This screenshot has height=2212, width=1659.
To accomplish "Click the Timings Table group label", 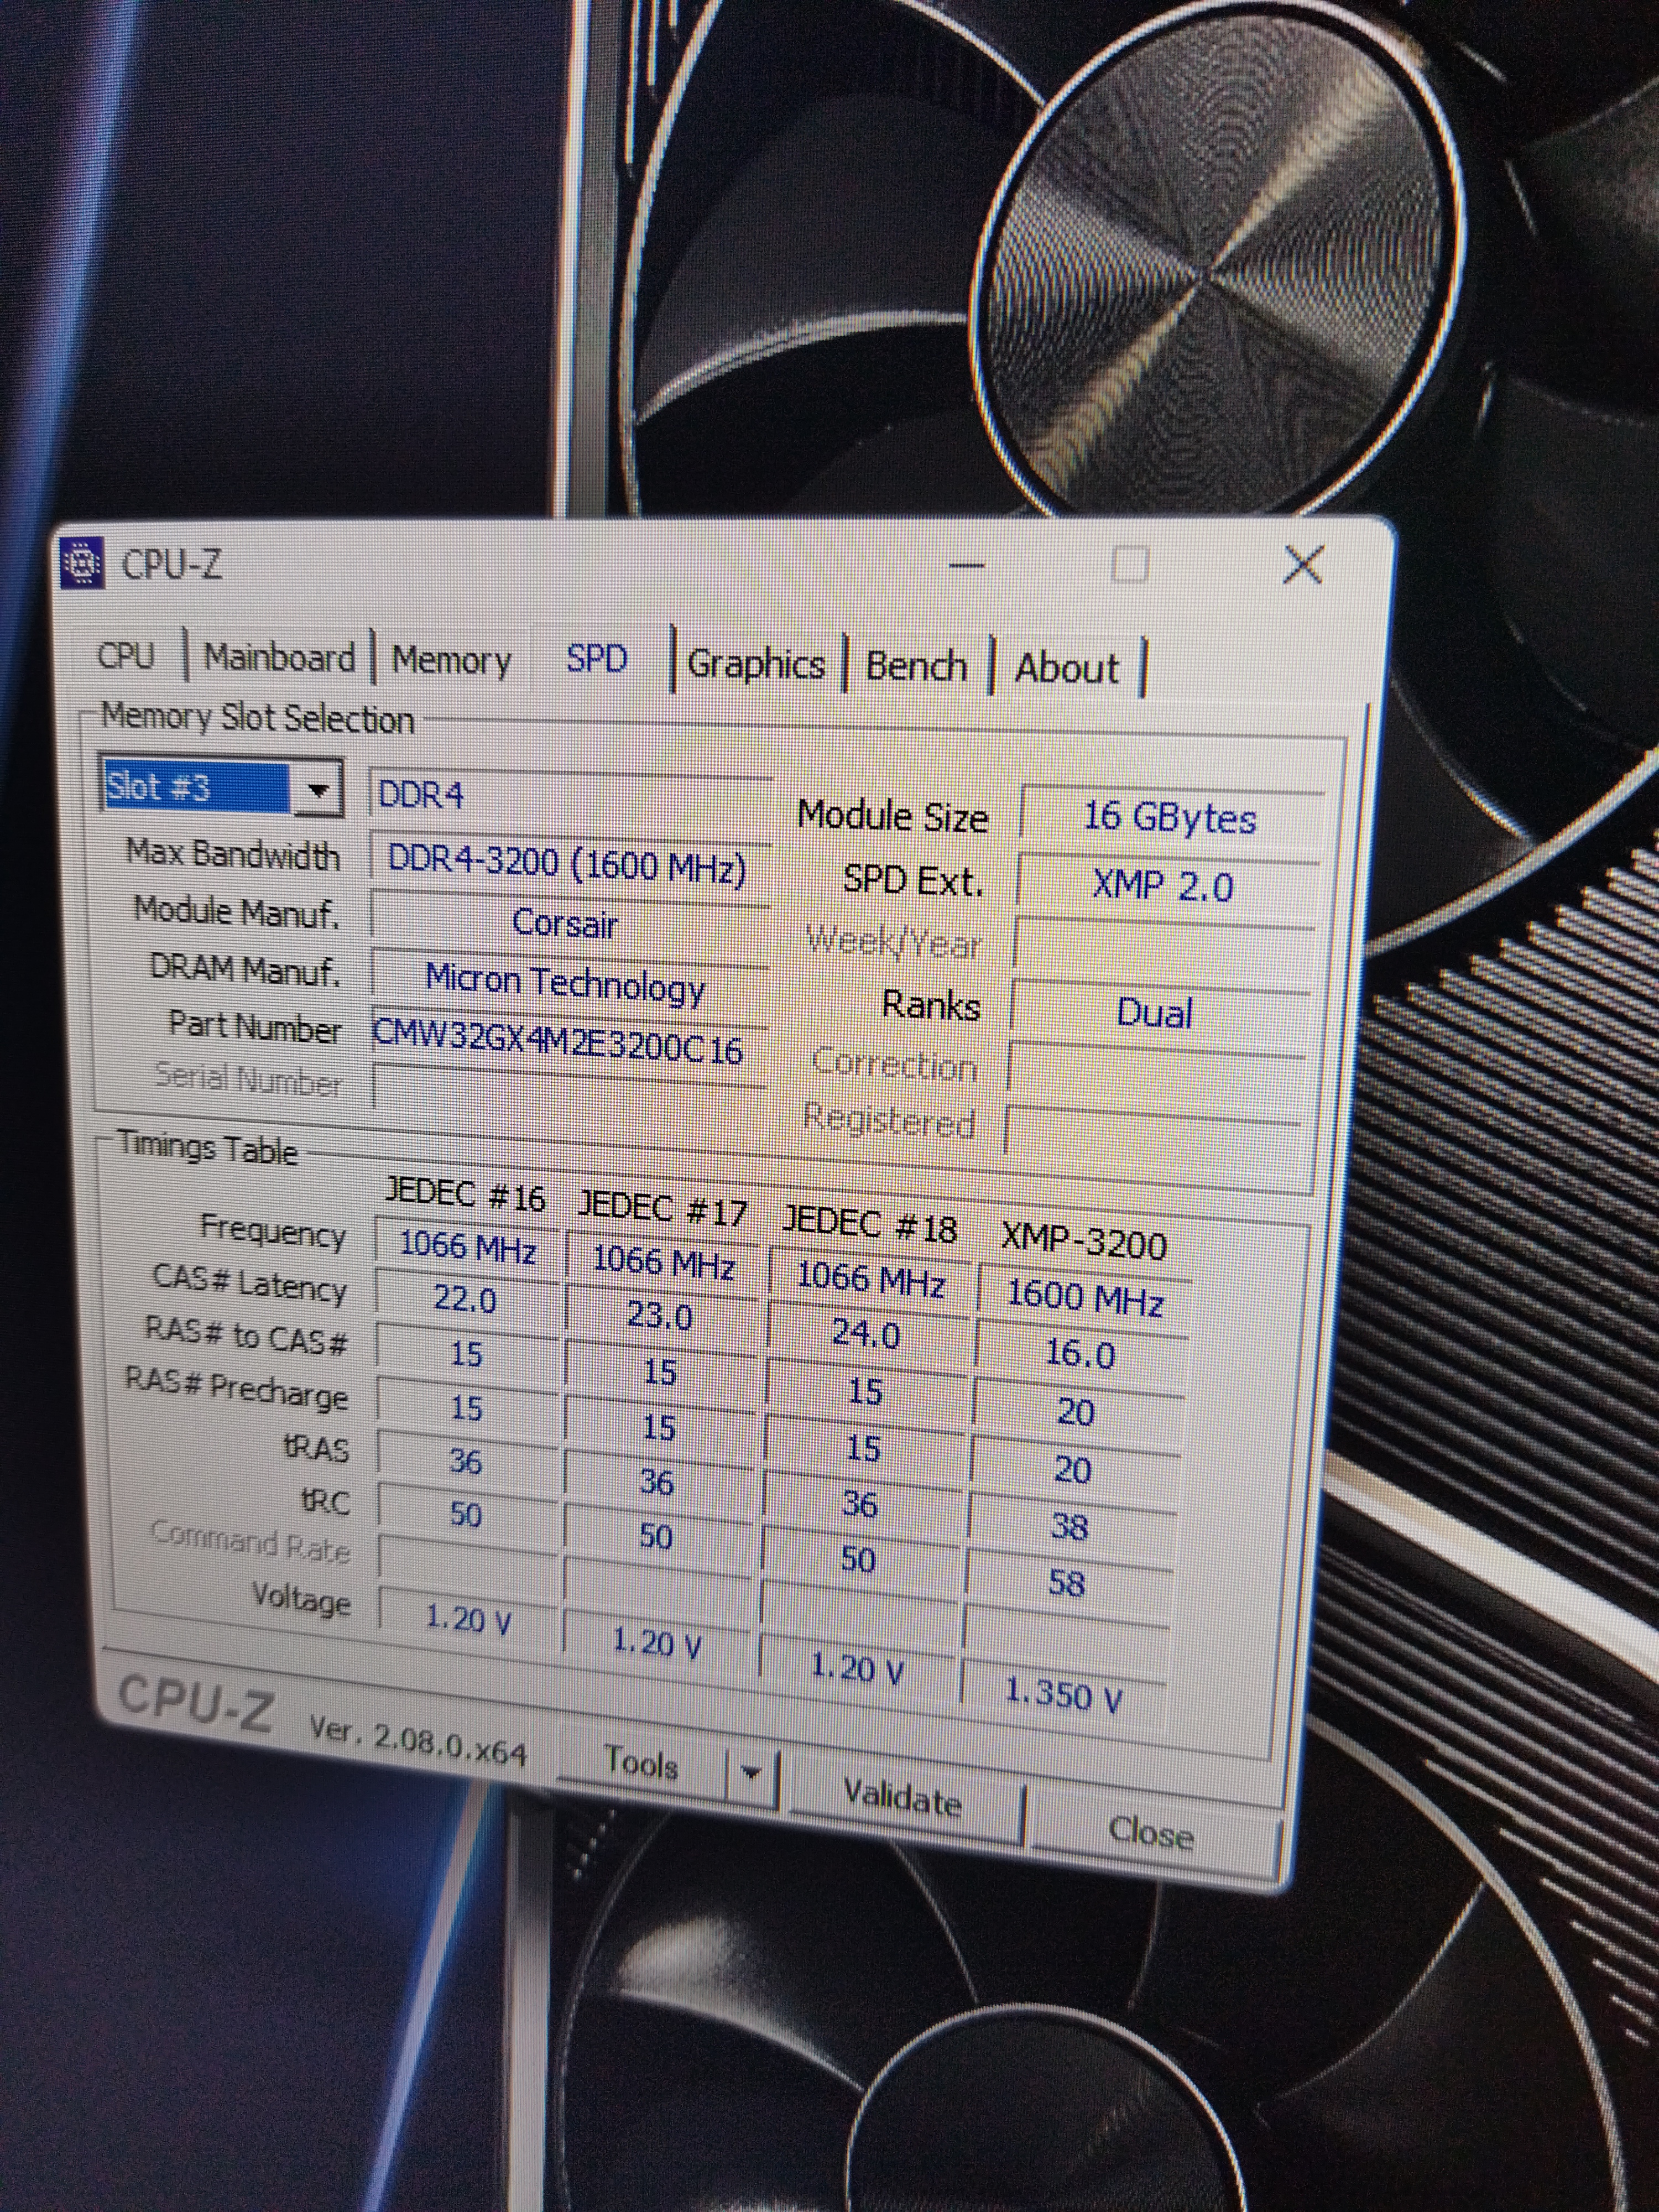I will click(x=208, y=1148).
